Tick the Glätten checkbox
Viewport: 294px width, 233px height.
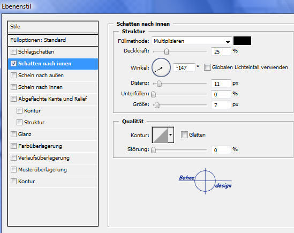click(x=184, y=134)
